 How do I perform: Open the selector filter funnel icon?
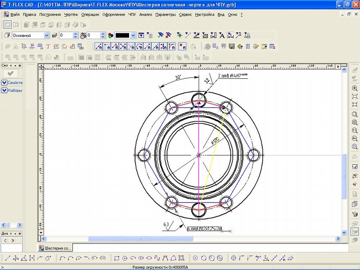coord(141,36)
